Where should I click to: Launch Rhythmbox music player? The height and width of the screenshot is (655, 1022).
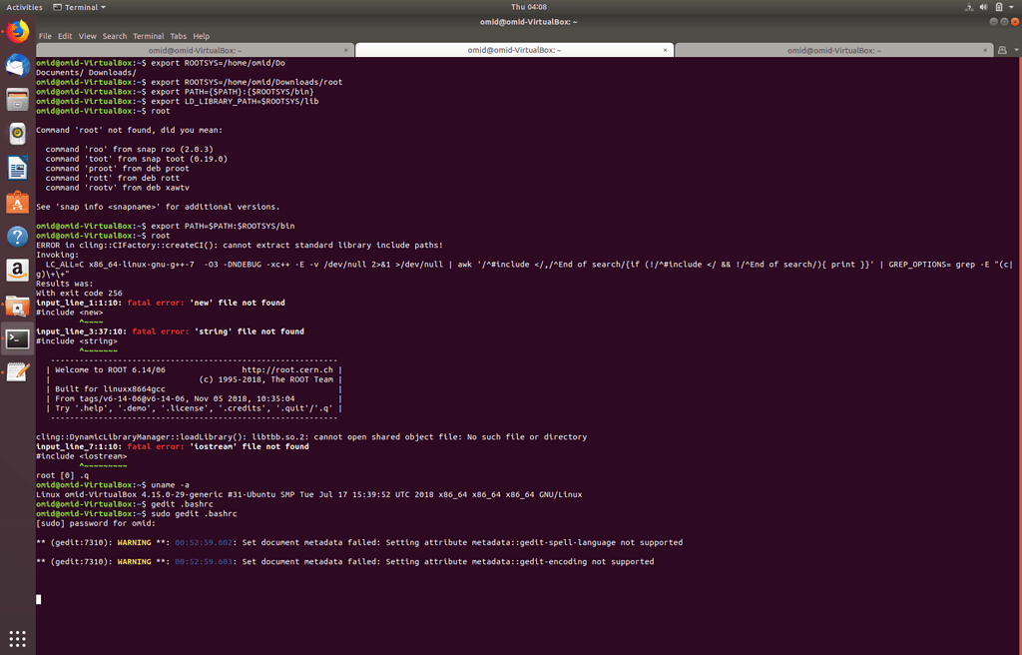click(x=17, y=134)
